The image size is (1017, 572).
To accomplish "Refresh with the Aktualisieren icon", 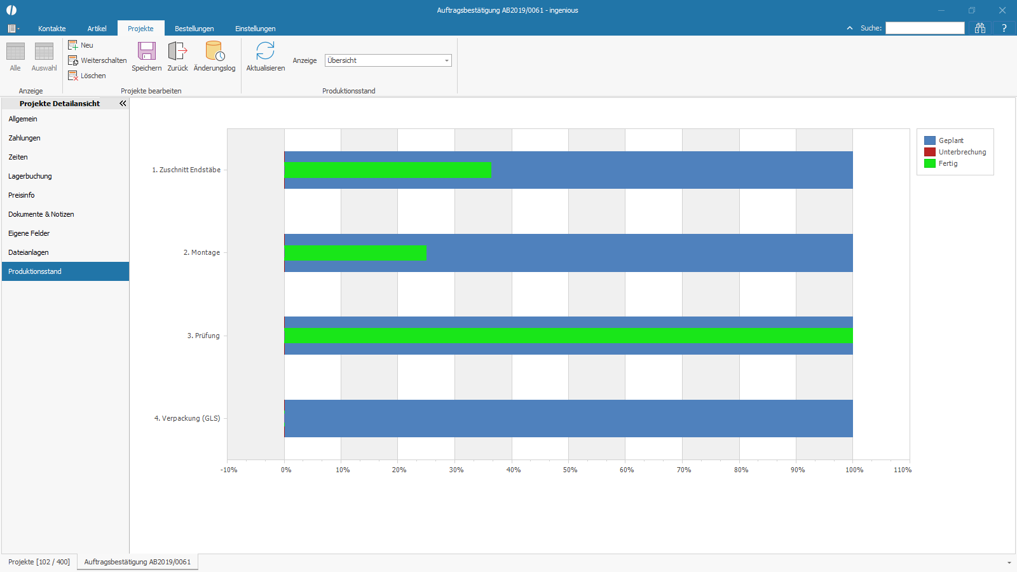I will [x=265, y=51].
